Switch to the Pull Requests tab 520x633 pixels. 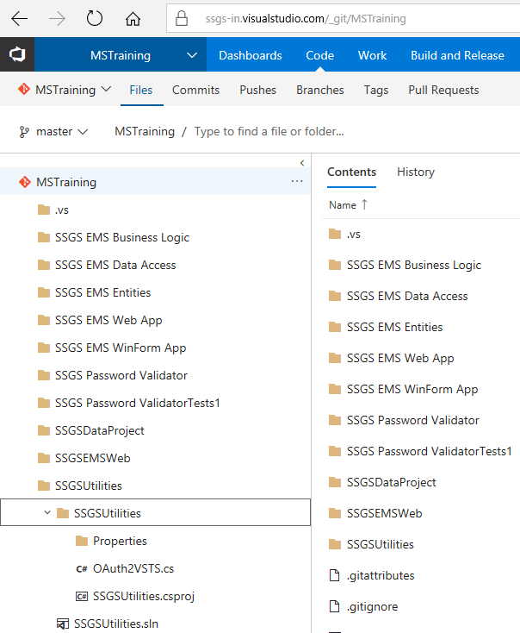[x=443, y=90]
